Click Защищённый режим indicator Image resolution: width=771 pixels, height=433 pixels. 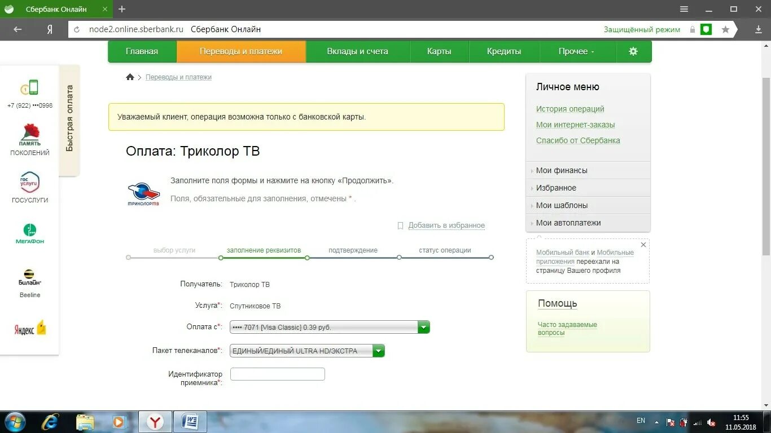pyautogui.click(x=642, y=29)
